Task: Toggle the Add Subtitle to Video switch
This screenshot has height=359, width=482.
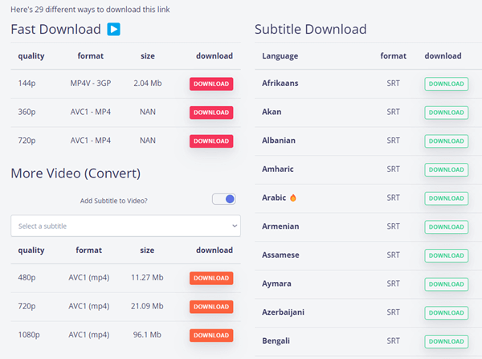Action: [224, 199]
